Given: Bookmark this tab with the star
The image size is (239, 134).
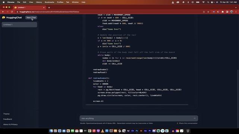Looking at the screenshot, I should (x=208, y=12).
